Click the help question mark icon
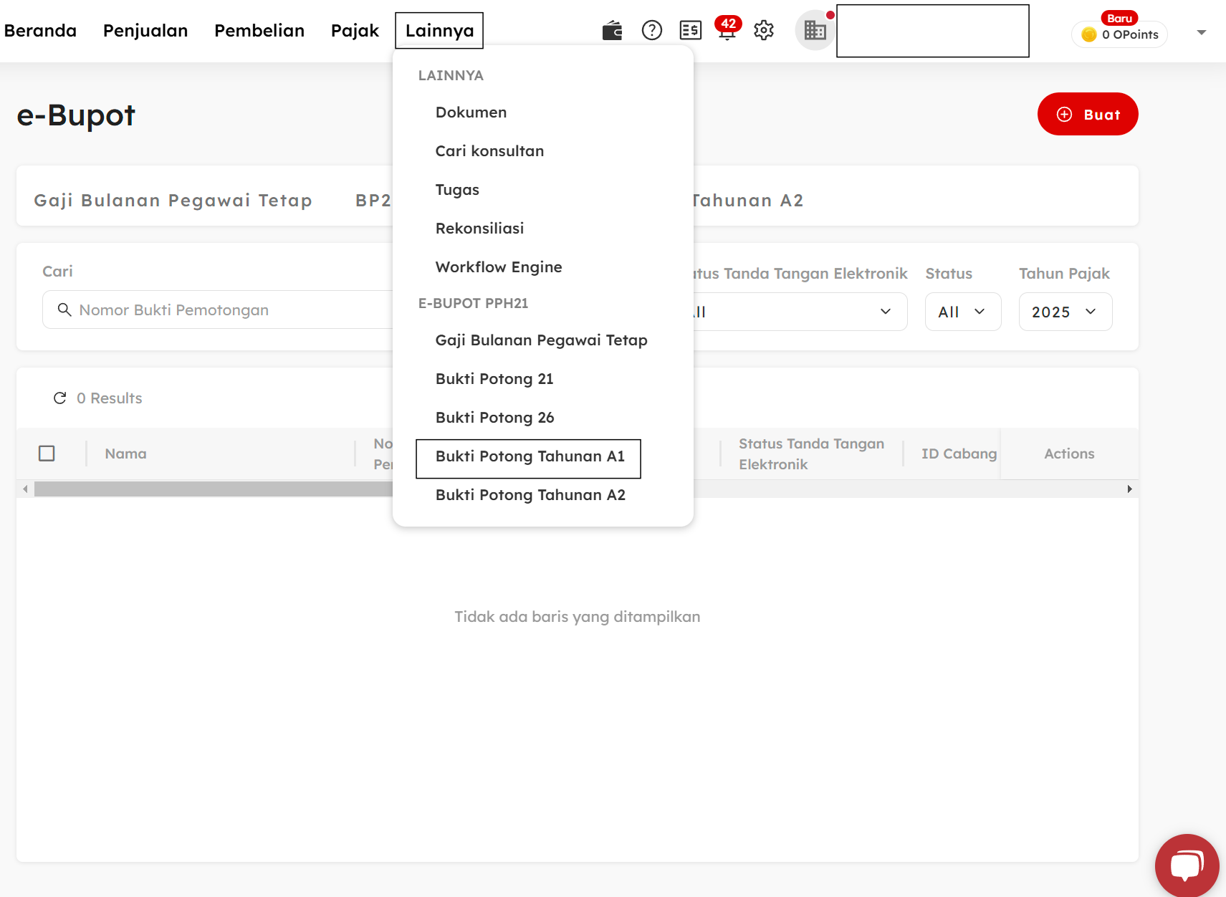1226x897 pixels. (651, 31)
